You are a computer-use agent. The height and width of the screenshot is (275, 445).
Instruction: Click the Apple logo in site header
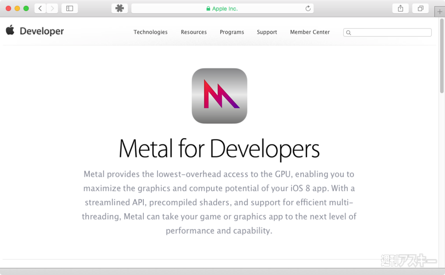point(10,30)
